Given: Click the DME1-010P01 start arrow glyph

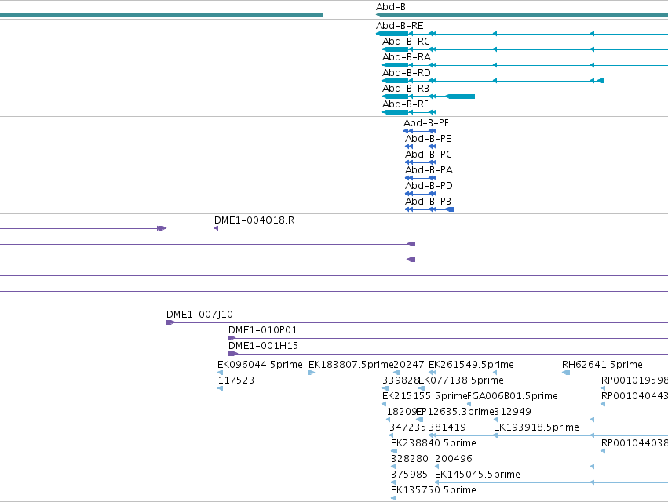Looking at the screenshot, I should (x=232, y=339).
